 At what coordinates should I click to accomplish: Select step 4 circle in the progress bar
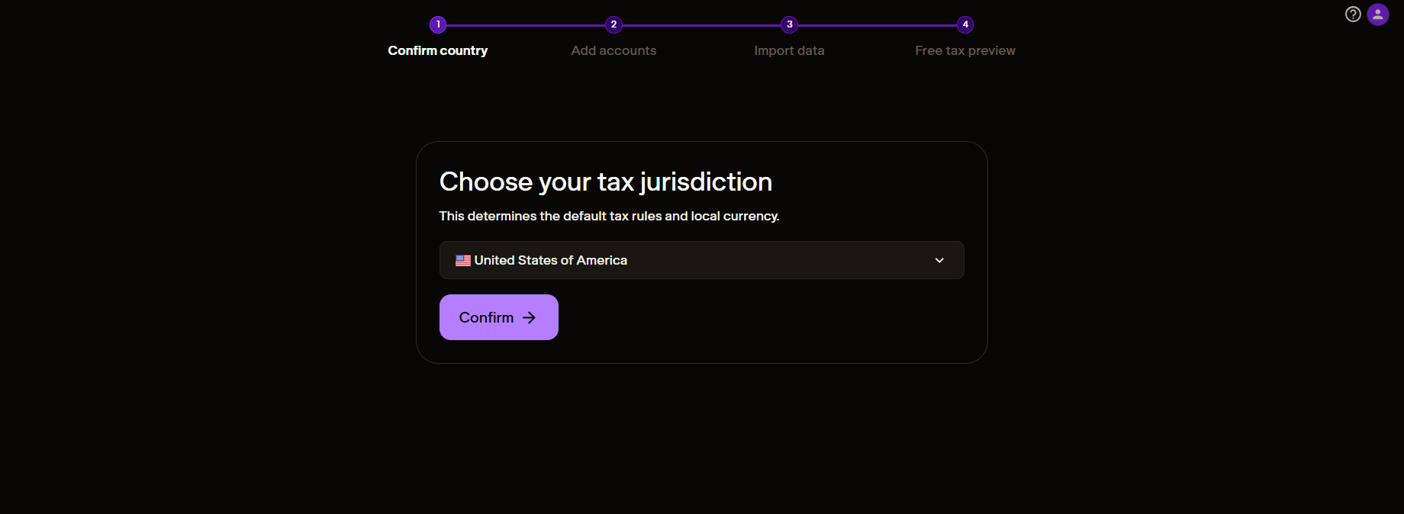coord(964,24)
